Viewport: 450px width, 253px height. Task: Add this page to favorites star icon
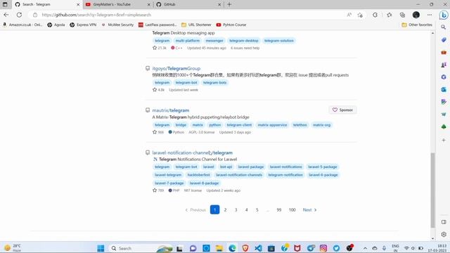tap(360, 15)
